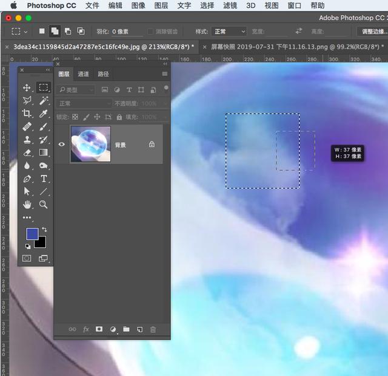Choose the Crop tool
Image resolution: width=388 pixels, height=376 pixels.
(27, 113)
